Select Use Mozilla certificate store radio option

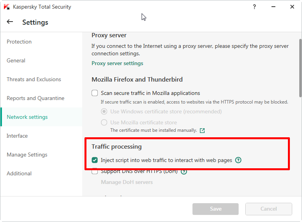pos(104,122)
